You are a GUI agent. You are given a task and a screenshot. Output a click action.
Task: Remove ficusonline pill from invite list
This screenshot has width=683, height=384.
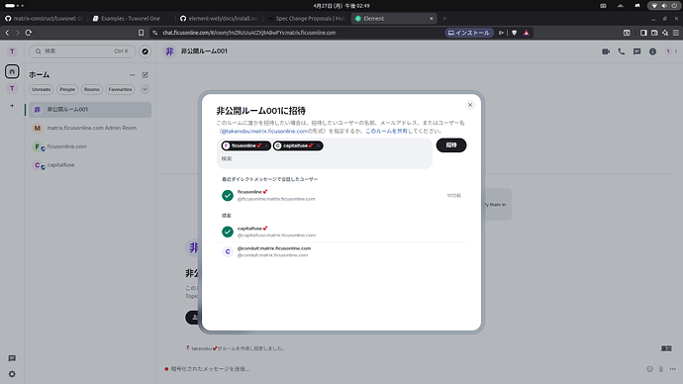[266, 145]
